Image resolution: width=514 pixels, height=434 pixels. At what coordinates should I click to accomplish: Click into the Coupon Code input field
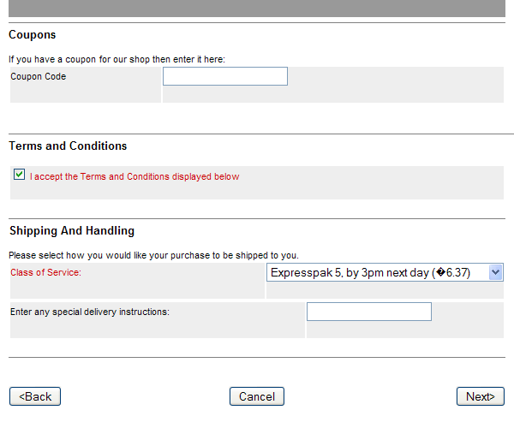225,76
